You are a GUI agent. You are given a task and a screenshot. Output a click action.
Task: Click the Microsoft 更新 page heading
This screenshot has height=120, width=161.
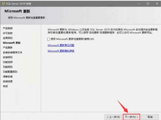tap(17, 11)
